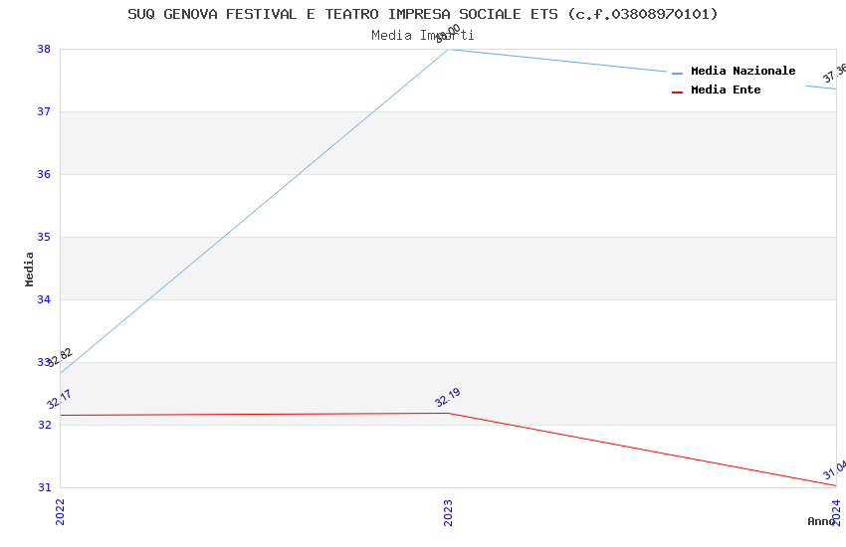The image size is (846, 547).
Task: Click the 37.36 data label
Action: (x=835, y=74)
